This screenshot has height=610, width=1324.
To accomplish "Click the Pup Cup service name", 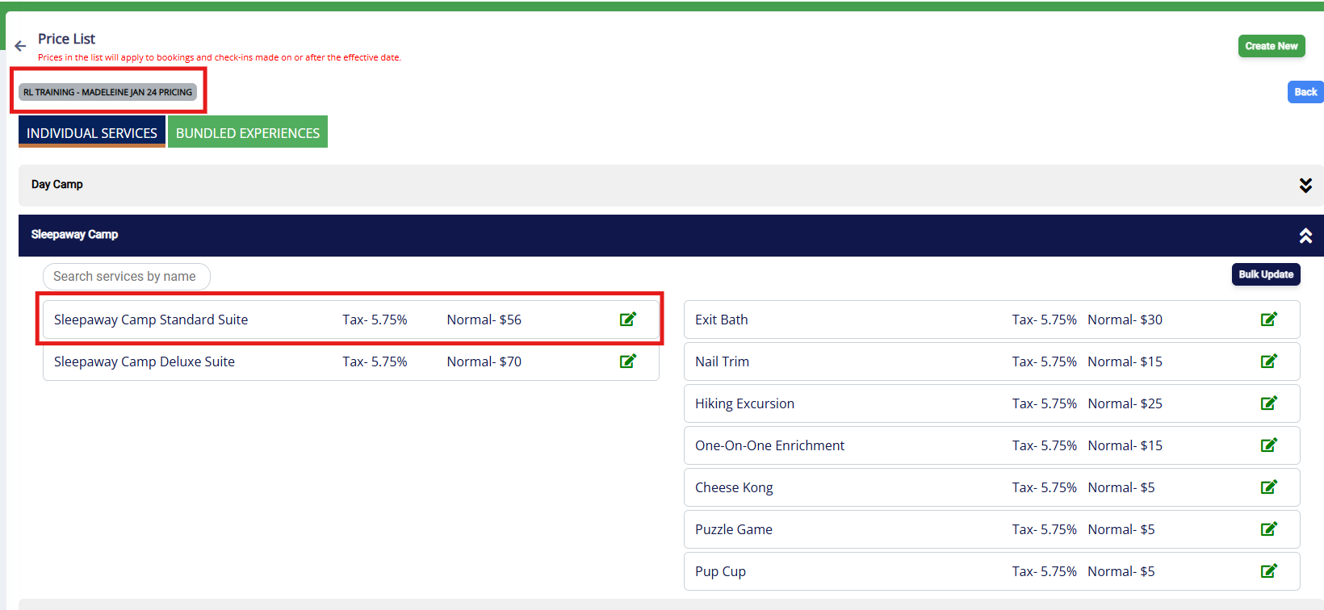I will pyautogui.click(x=720, y=571).
